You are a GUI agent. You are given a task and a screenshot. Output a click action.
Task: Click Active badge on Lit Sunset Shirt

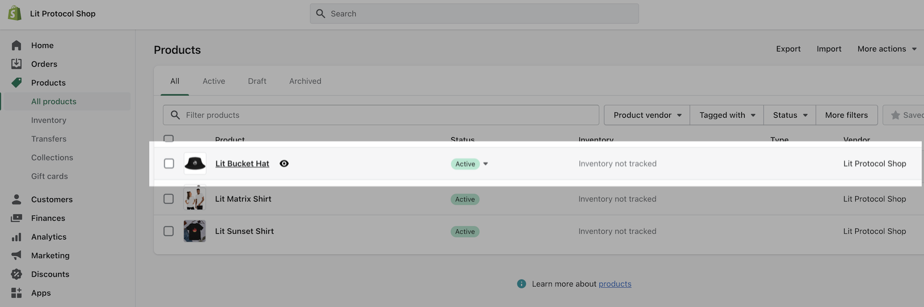(465, 232)
